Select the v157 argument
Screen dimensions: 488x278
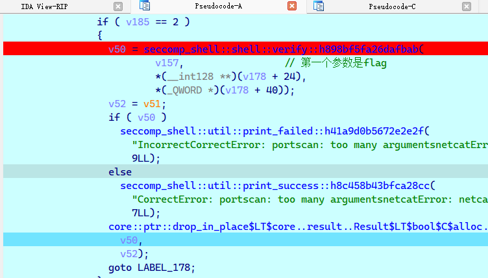click(167, 63)
